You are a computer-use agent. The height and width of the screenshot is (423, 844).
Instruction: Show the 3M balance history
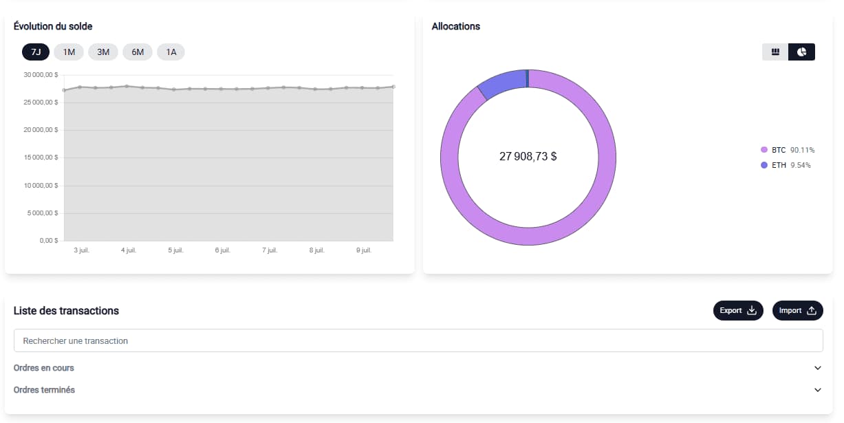pos(103,52)
